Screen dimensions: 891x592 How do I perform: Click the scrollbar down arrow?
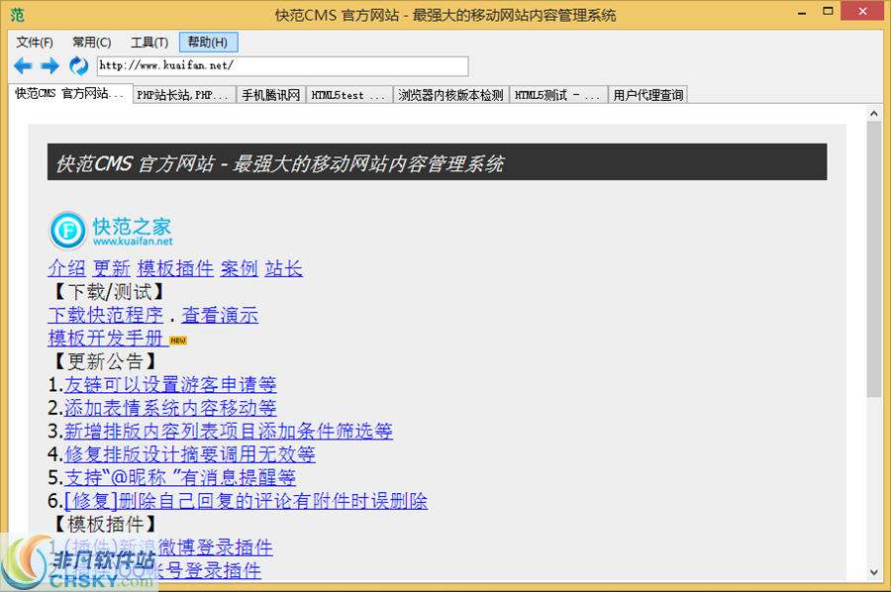(874, 572)
